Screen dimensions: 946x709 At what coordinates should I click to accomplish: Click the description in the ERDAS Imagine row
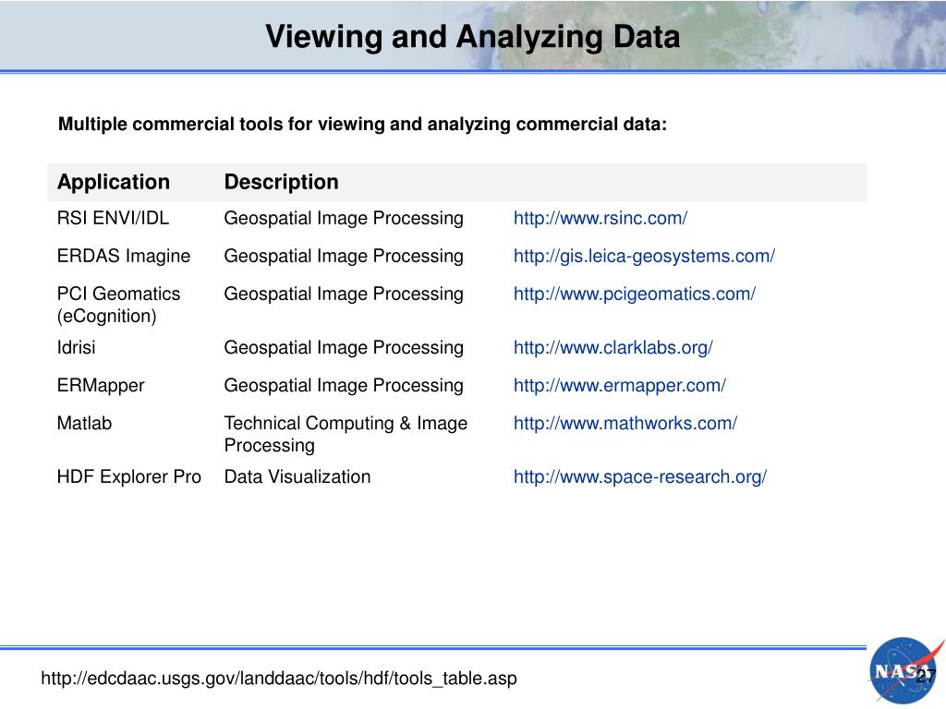(x=344, y=257)
